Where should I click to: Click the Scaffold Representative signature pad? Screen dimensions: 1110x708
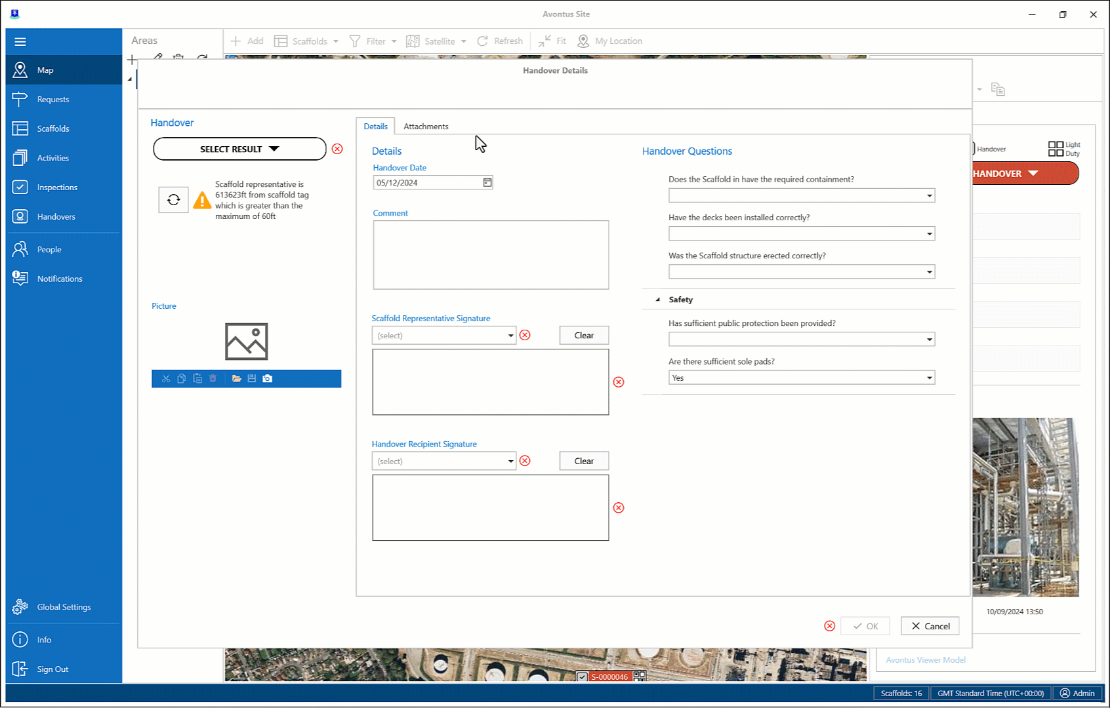490,382
